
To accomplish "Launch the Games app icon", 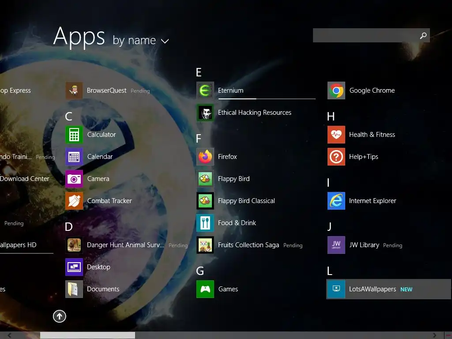I will point(205,289).
